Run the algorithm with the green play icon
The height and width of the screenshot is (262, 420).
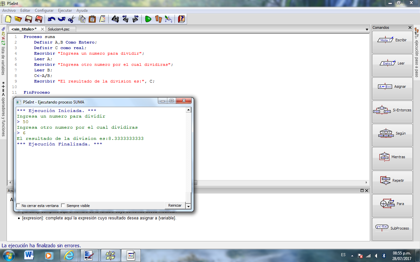click(x=148, y=19)
